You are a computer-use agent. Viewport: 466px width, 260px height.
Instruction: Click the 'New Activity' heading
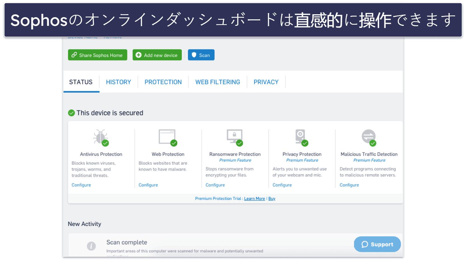tap(85, 224)
